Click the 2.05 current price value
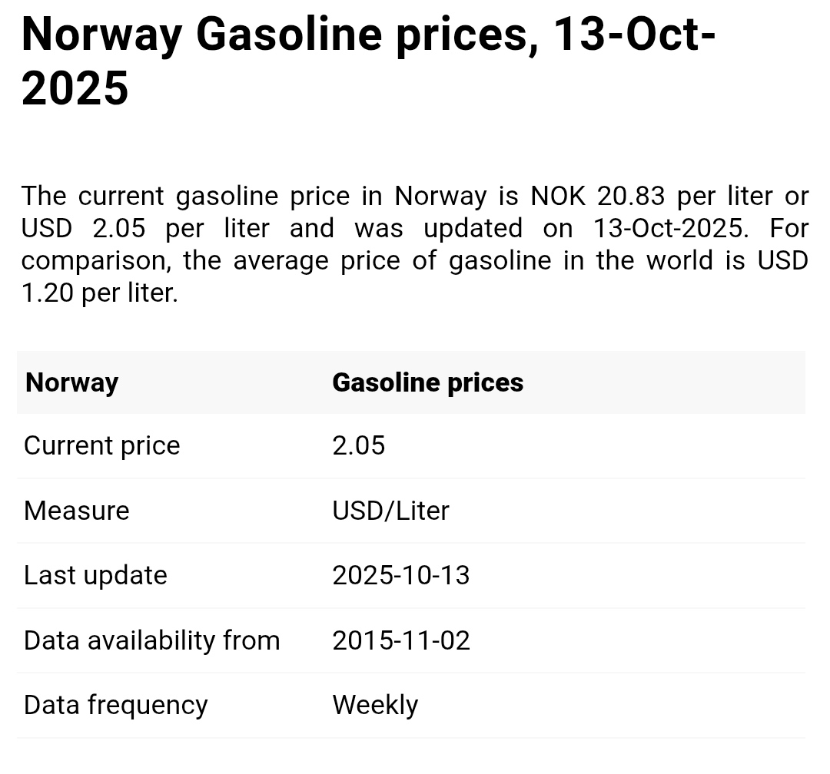The image size is (830, 774). [x=358, y=446]
